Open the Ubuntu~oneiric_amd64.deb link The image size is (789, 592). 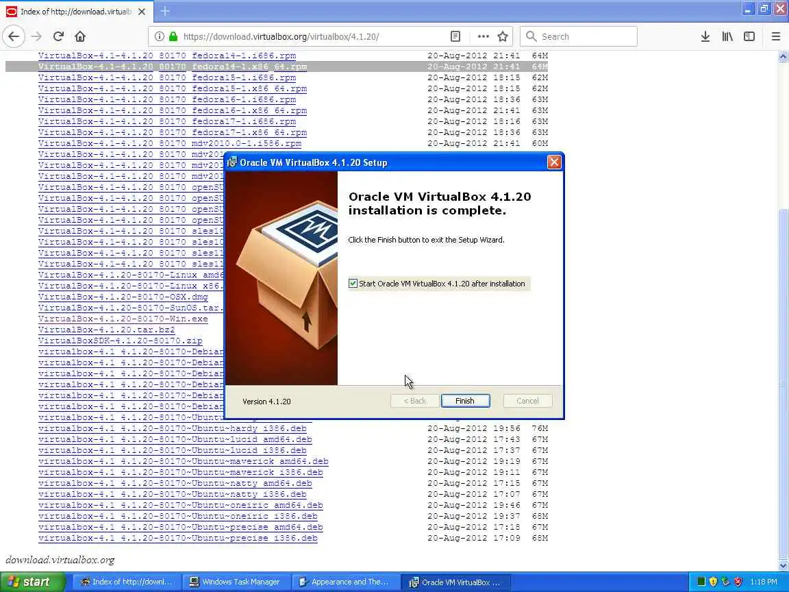coord(181,506)
